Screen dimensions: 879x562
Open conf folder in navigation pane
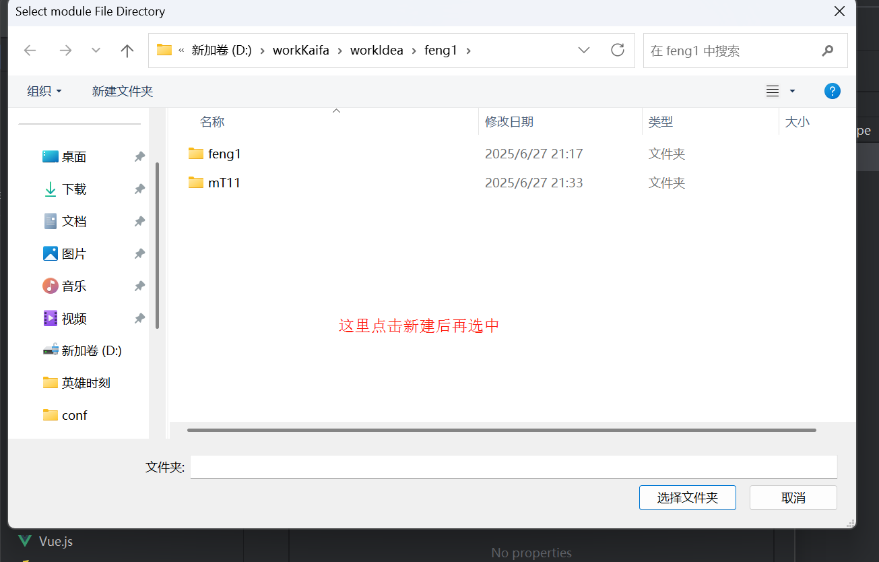pos(74,415)
